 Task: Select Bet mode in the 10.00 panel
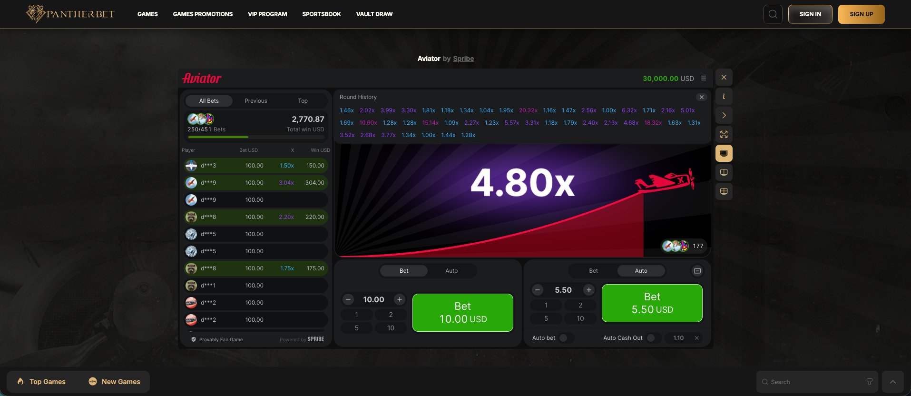coord(404,271)
